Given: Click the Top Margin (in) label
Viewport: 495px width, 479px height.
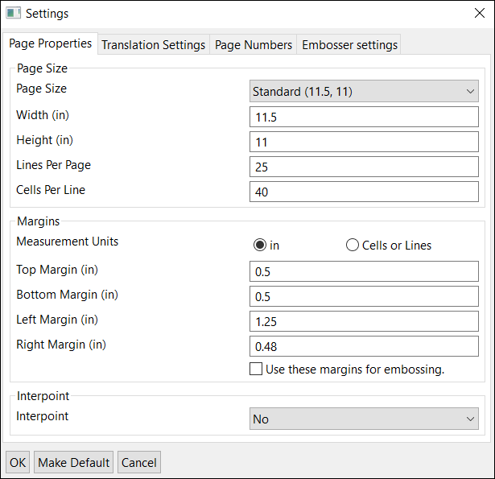Looking at the screenshot, I should point(57,270).
